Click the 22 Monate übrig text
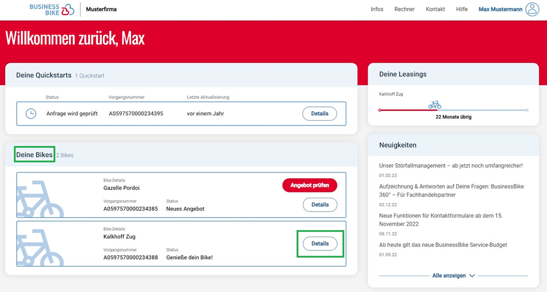 453,117
